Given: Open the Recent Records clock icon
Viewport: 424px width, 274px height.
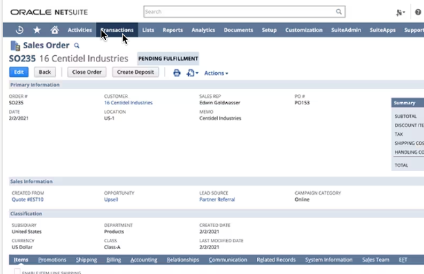Looking at the screenshot, I should [19, 30].
